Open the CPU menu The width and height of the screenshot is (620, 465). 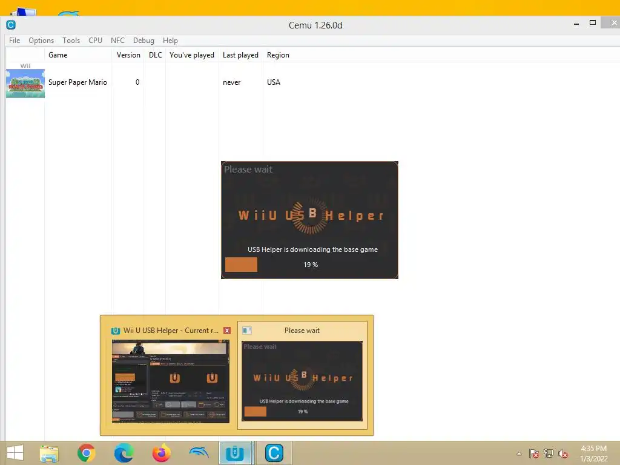click(95, 41)
